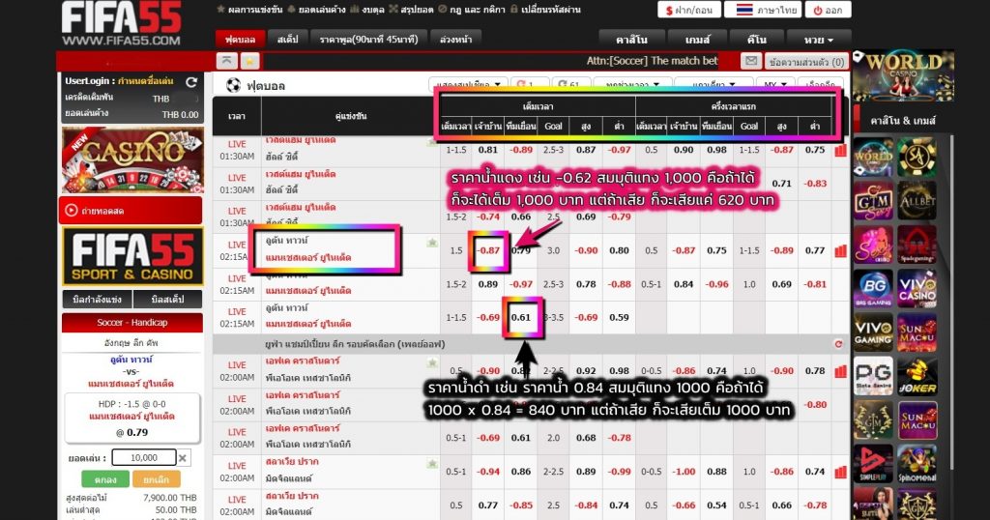
Task: Click the World Casino banner
Action: tap(903, 76)
